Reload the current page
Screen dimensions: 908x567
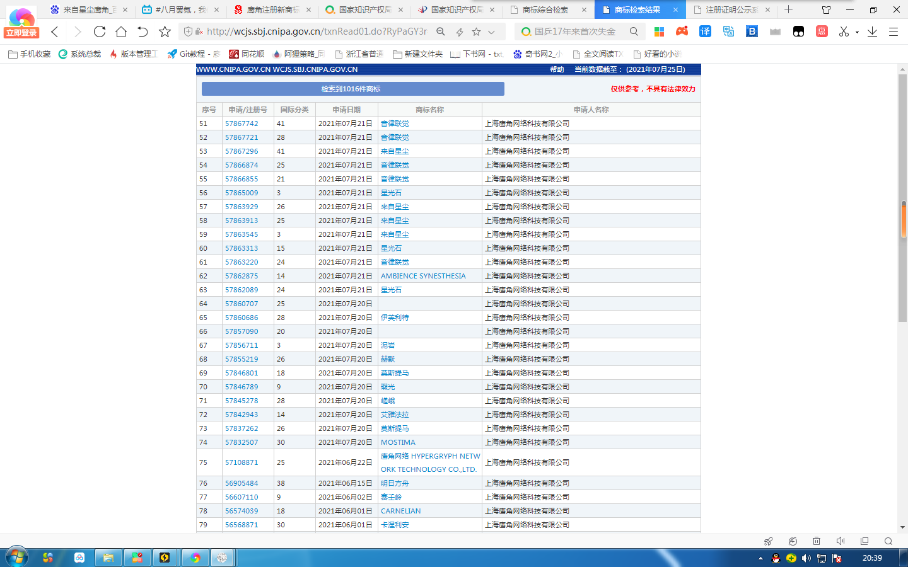coord(100,31)
